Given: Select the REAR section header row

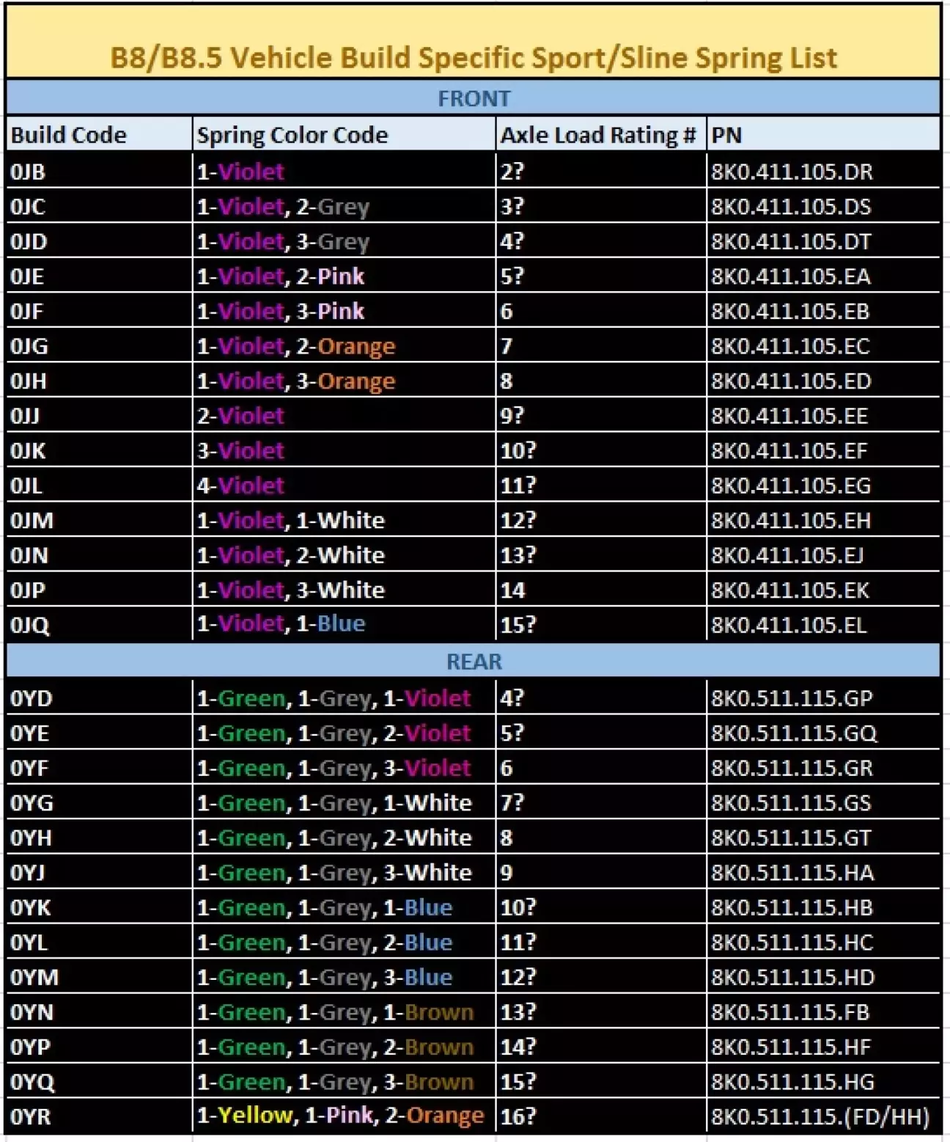Looking at the screenshot, I should [473, 662].
